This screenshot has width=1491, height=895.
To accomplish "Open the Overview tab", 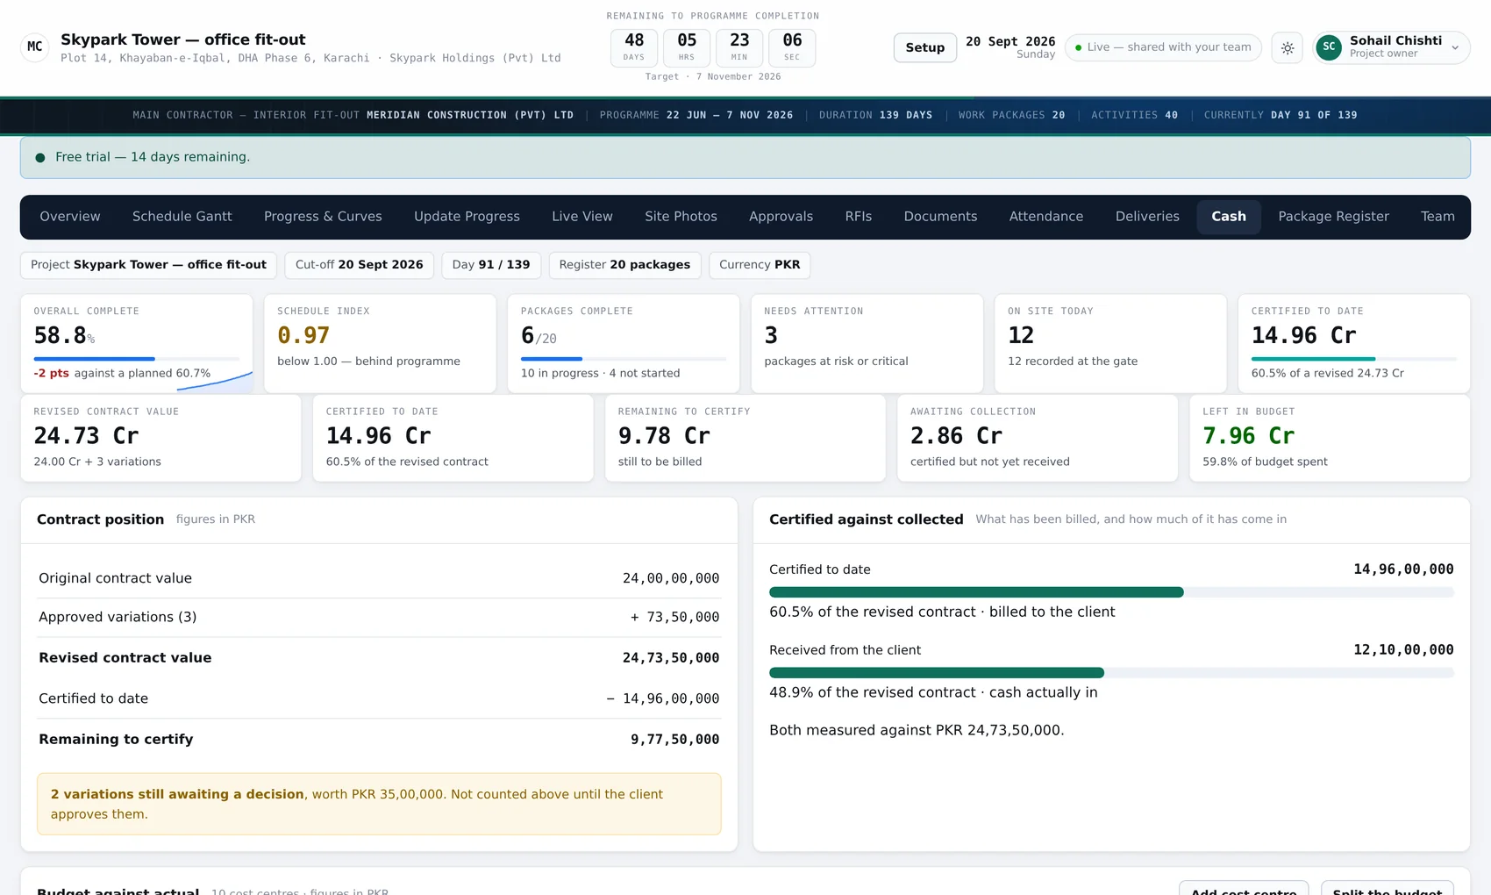I will [x=70, y=217].
